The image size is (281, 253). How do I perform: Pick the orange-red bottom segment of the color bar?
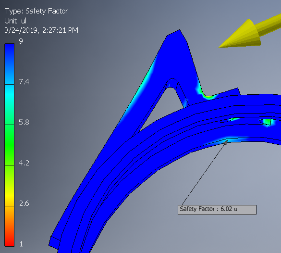click(x=9, y=226)
